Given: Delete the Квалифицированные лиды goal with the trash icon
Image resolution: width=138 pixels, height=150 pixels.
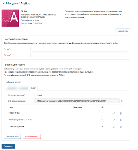Looking at the screenshot, I should point(120,120).
